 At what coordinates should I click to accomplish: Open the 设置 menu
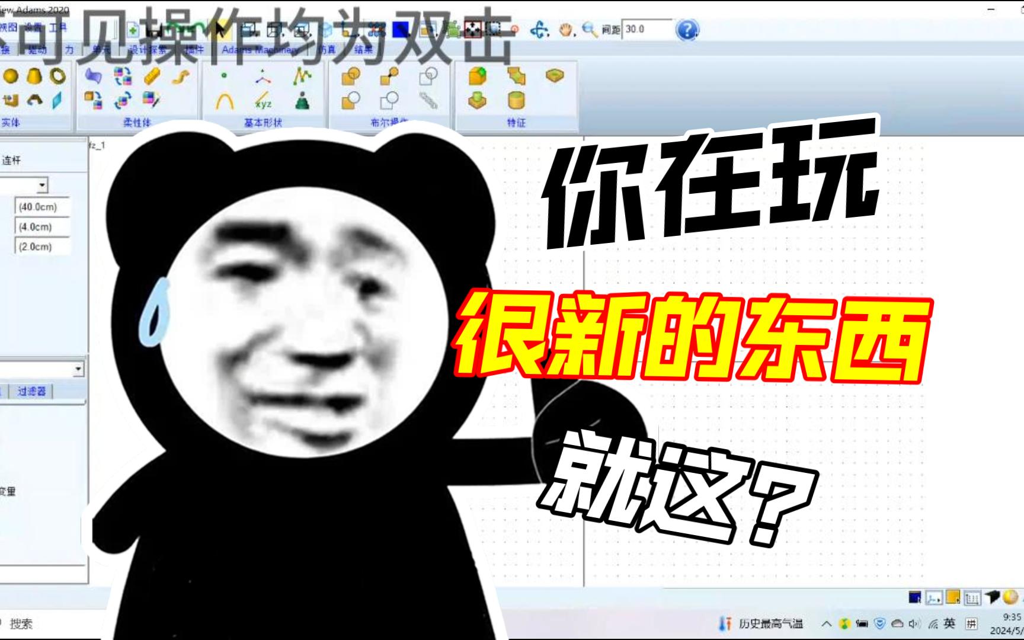[x=33, y=28]
